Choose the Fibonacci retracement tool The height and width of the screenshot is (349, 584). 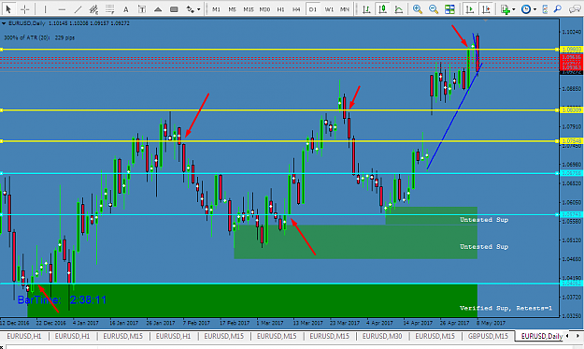coord(110,9)
